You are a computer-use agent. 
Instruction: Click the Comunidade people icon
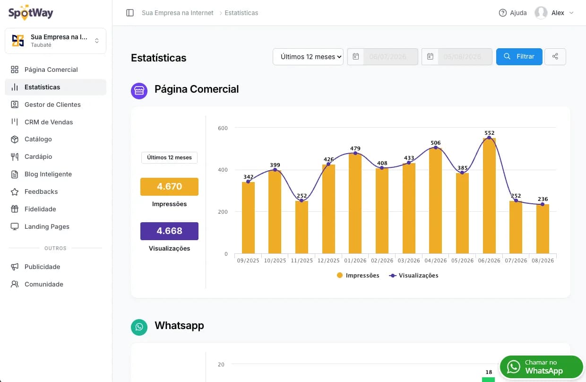click(15, 284)
